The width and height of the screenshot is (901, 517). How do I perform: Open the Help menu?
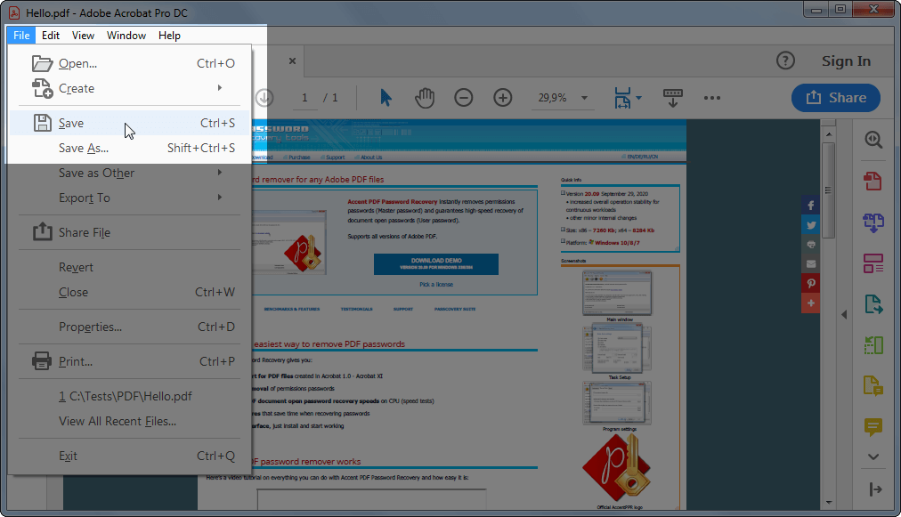(x=169, y=35)
